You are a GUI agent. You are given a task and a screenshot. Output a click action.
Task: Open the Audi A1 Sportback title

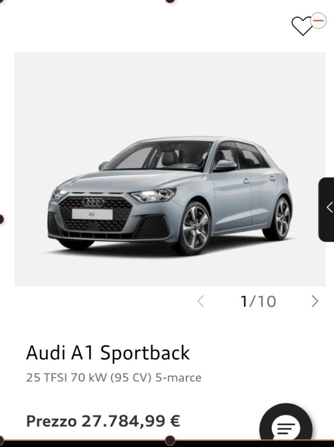(x=108, y=352)
